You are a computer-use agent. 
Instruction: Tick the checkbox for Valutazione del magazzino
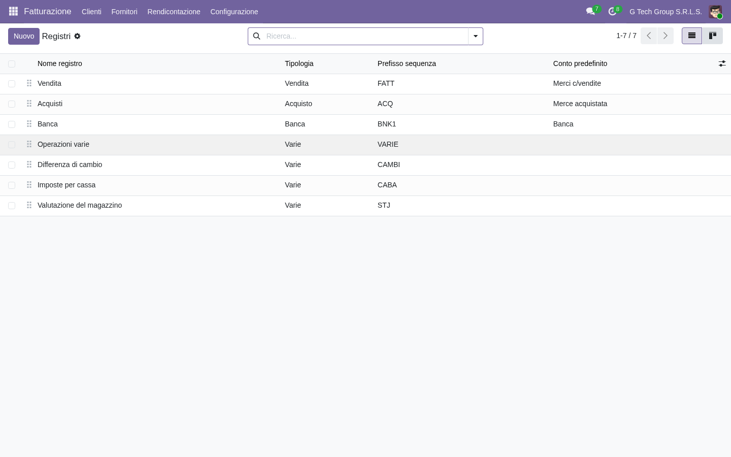point(12,206)
